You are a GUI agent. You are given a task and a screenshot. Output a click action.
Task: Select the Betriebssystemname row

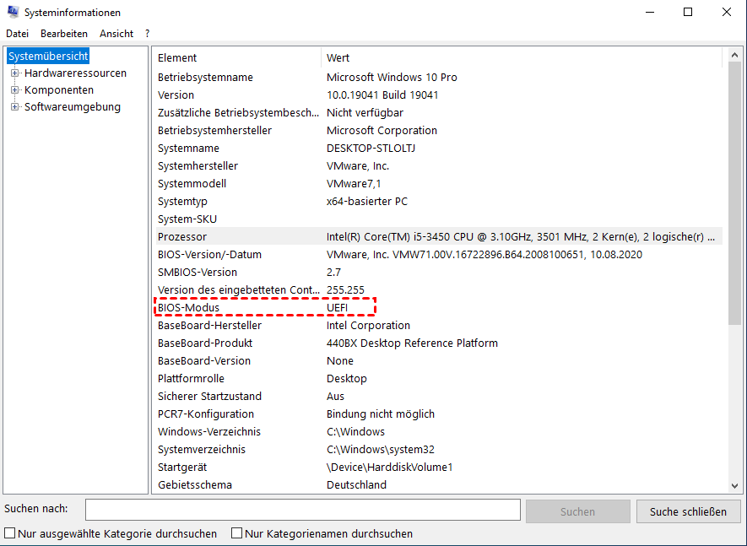pyautogui.click(x=439, y=77)
